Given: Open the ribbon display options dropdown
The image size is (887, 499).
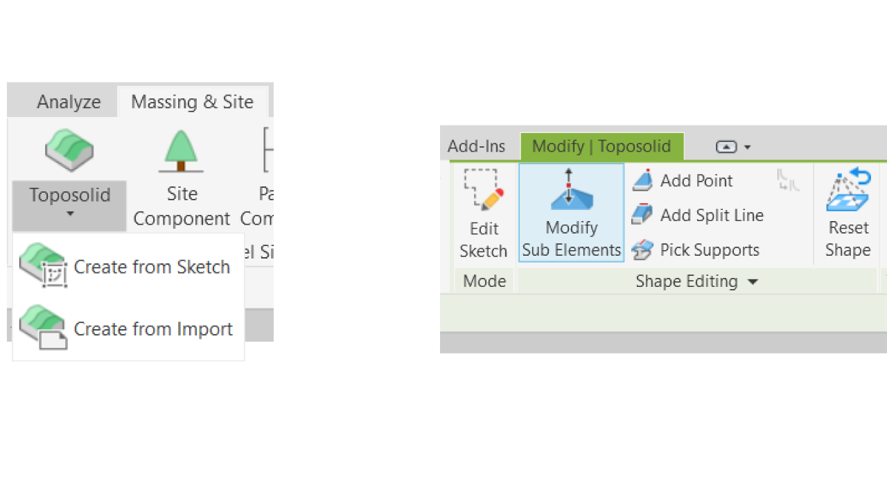Looking at the screenshot, I should pyautogui.click(x=732, y=147).
